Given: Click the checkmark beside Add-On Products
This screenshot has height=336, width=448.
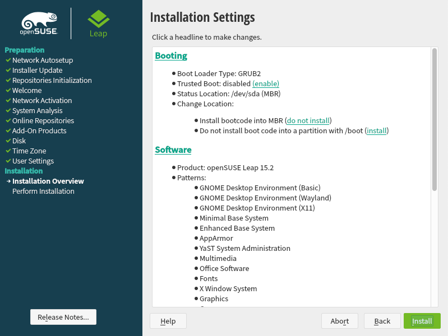Looking at the screenshot, I should click(8, 130).
